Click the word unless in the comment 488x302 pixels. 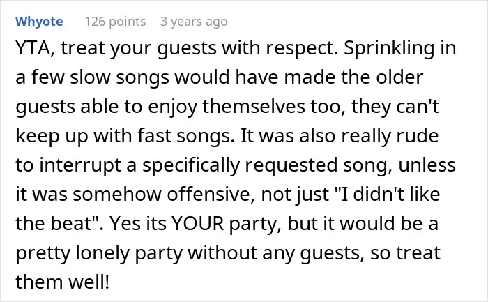coord(427,165)
